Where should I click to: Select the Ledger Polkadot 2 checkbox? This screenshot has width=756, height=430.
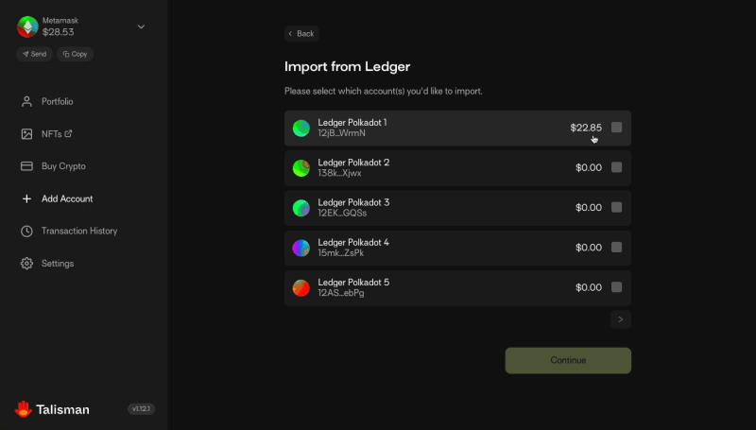click(616, 167)
